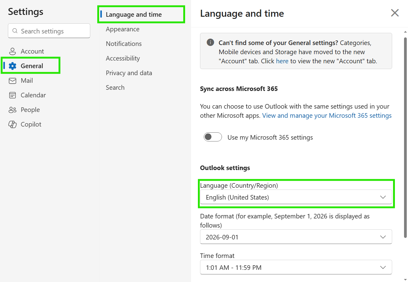This screenshot has width=408, height=282.
Task: Switch to the Appearance settings tab
Action: point(123,29)
